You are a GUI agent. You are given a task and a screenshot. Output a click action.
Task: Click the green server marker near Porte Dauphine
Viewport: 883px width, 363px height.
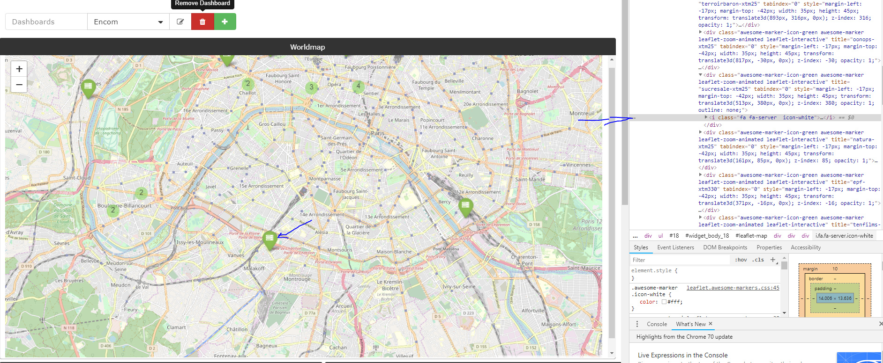88,89
